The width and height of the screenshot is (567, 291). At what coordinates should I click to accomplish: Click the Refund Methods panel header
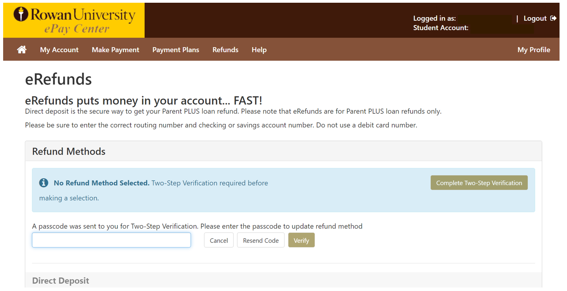[69, 151]
